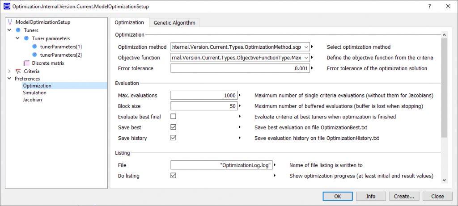This screenshot has height=206, width=458.
Task: Click the Tuner parameters node icon
Action: pos(26,38)
